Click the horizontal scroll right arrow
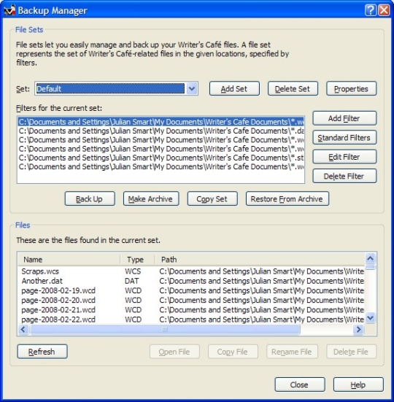This screenshot has height=402, width=394. pos(358,329)
